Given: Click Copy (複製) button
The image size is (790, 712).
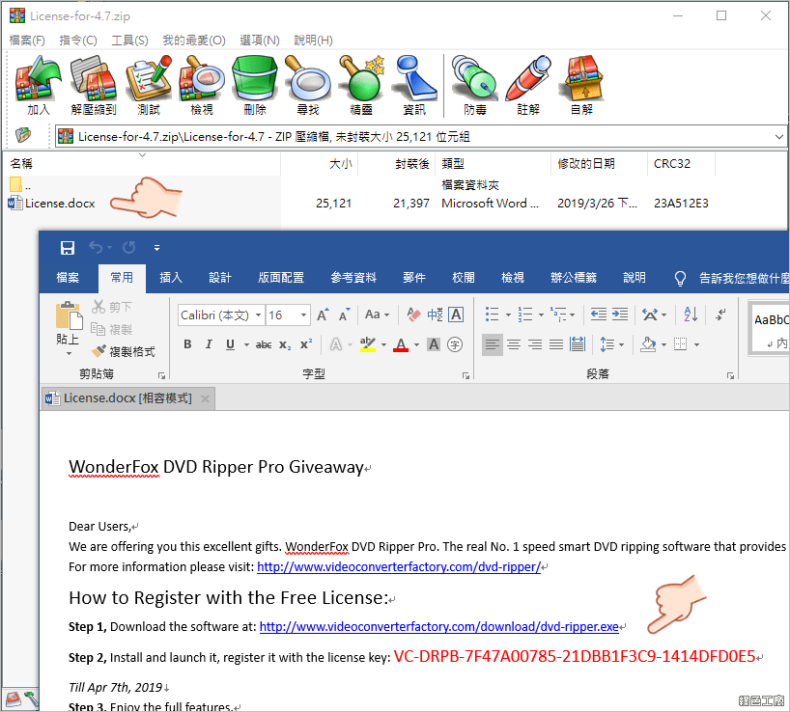Looking at the screenshot, I should pyautogui.click(x=112, y=330).
